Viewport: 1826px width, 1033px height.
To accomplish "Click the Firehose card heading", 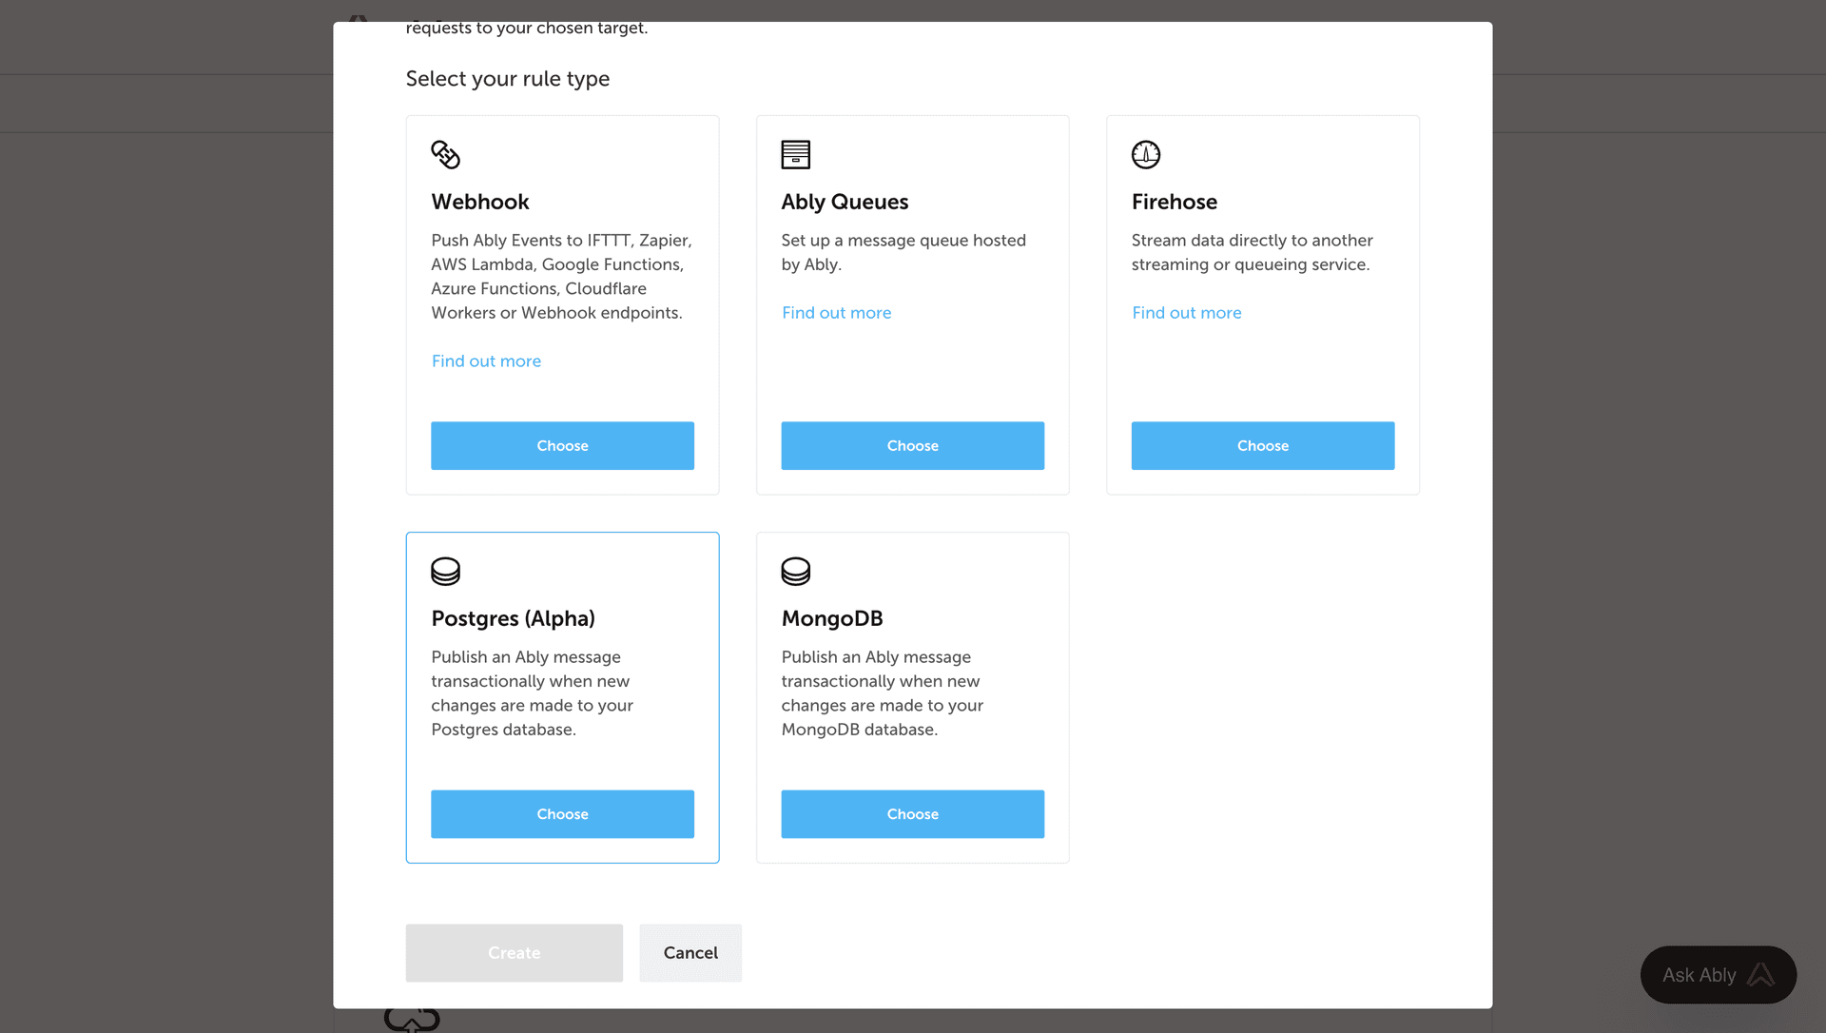I will click(1174, 202).
